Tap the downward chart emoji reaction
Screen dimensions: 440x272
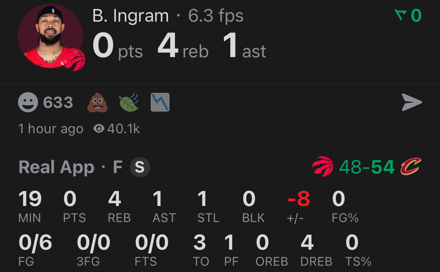(160, 102)
